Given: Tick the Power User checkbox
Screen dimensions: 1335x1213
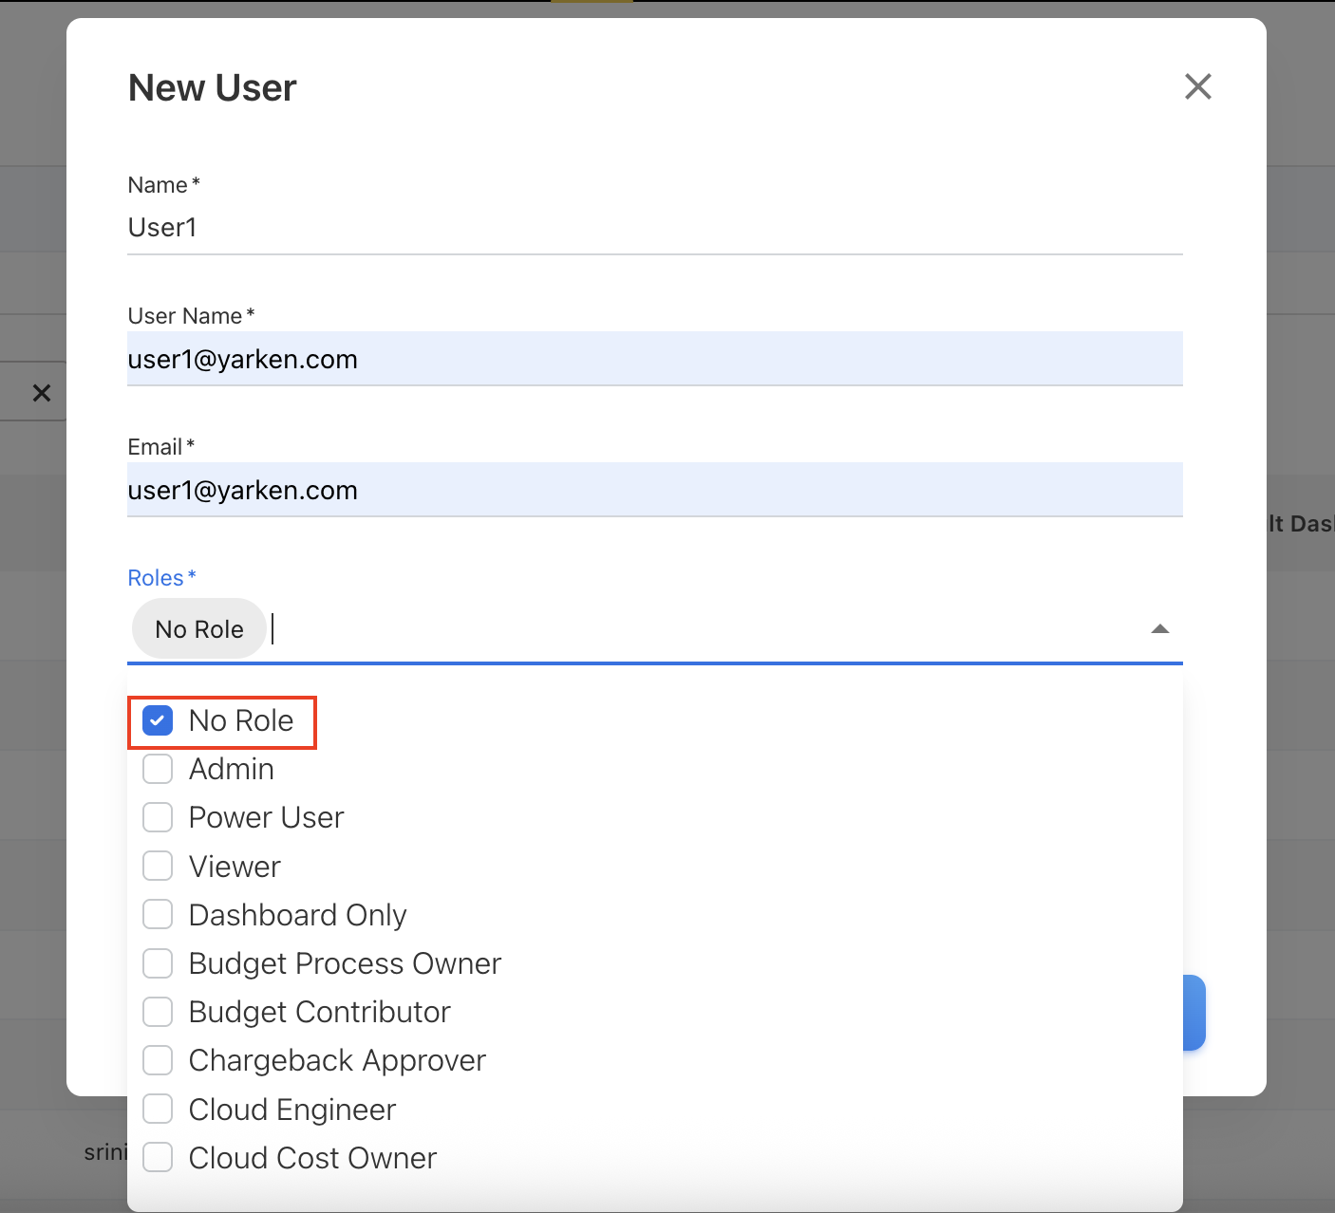Looking at the screenshot, I should coord(158,817).
